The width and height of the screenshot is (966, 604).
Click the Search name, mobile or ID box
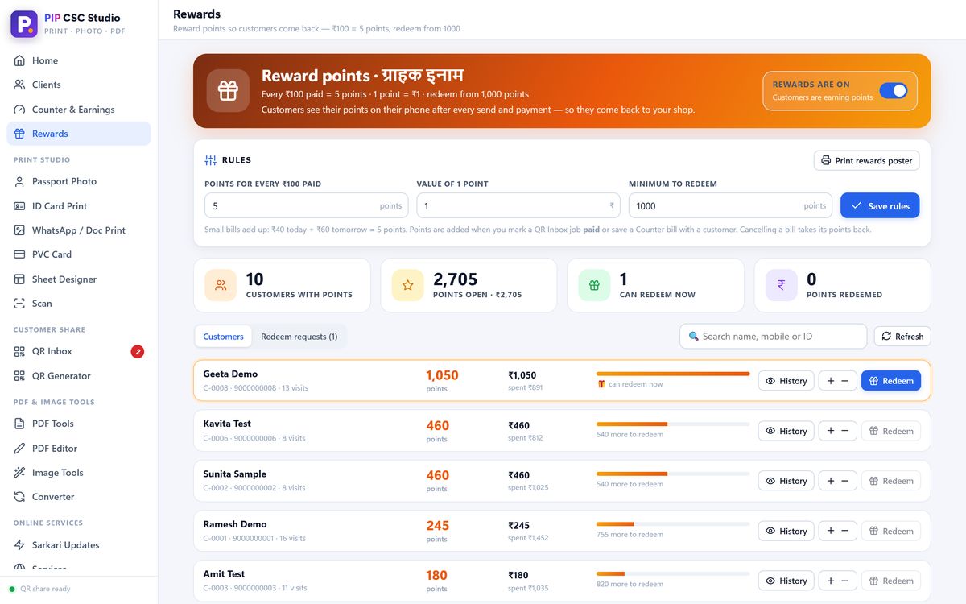coord(773,337)
